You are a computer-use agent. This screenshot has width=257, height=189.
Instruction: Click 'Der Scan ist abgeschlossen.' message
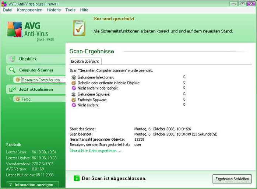point(114,178)
